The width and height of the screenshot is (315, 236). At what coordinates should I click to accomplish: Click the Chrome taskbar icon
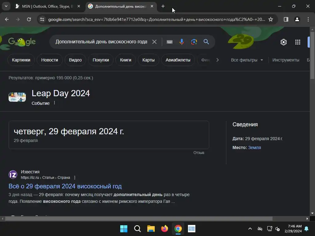(178, 229)
